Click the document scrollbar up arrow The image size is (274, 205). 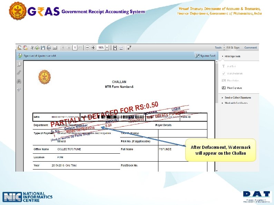coord(217,62)
